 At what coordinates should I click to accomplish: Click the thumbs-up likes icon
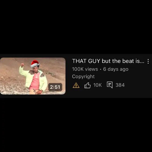(87, 85)
